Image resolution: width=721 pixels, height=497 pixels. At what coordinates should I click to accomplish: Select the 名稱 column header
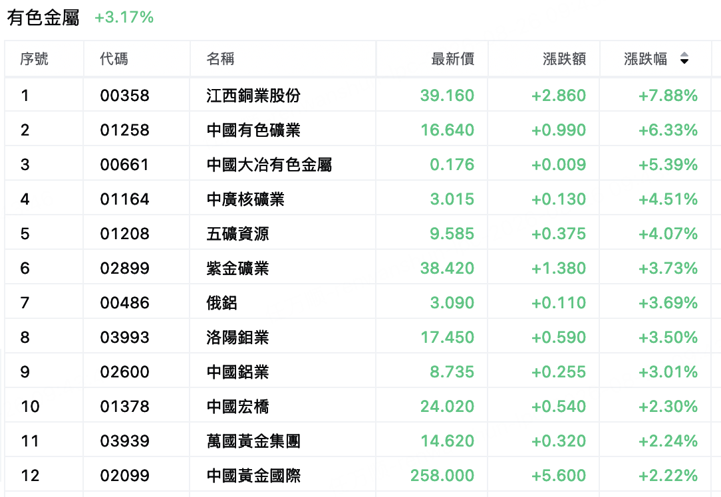point(220,58)
